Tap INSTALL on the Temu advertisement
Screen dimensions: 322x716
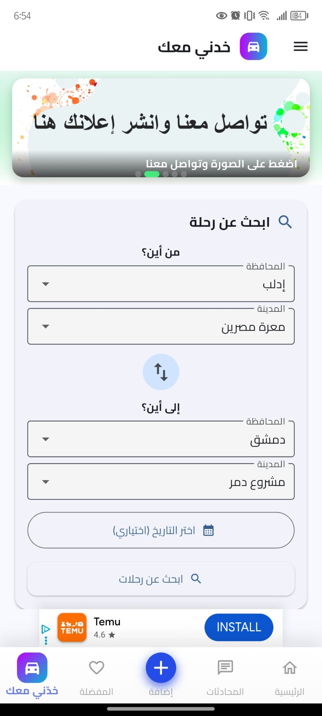(x=238, y=627)
